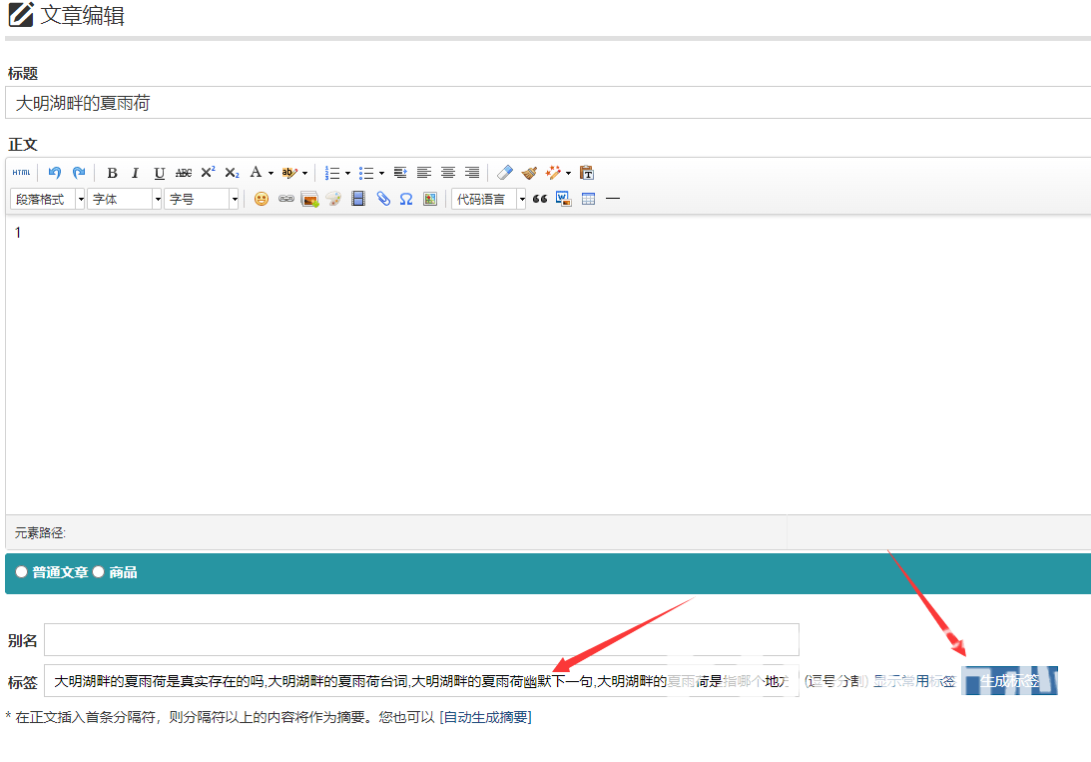Click into the 标签 tags field

pyautogui.click(x=421, y=680)
